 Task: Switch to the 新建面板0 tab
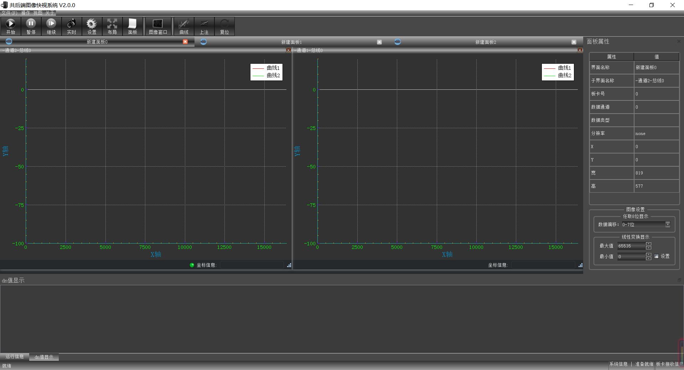(x=97, y=42)
